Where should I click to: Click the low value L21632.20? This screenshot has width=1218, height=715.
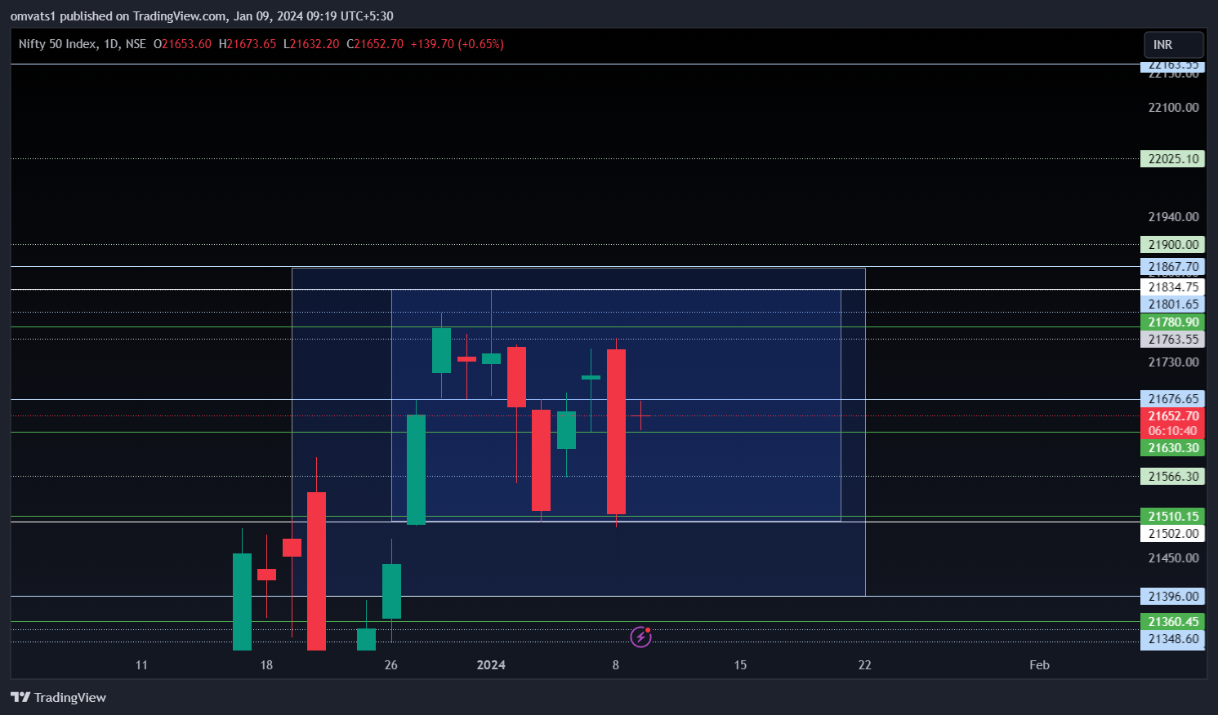point(311,44)
